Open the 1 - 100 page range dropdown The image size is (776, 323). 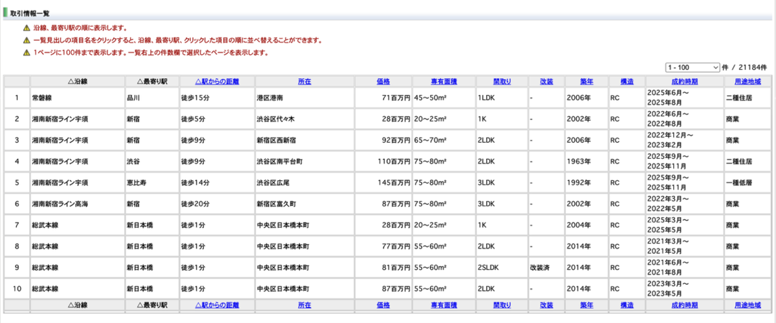pyautogui.click(x=693, y=67)
